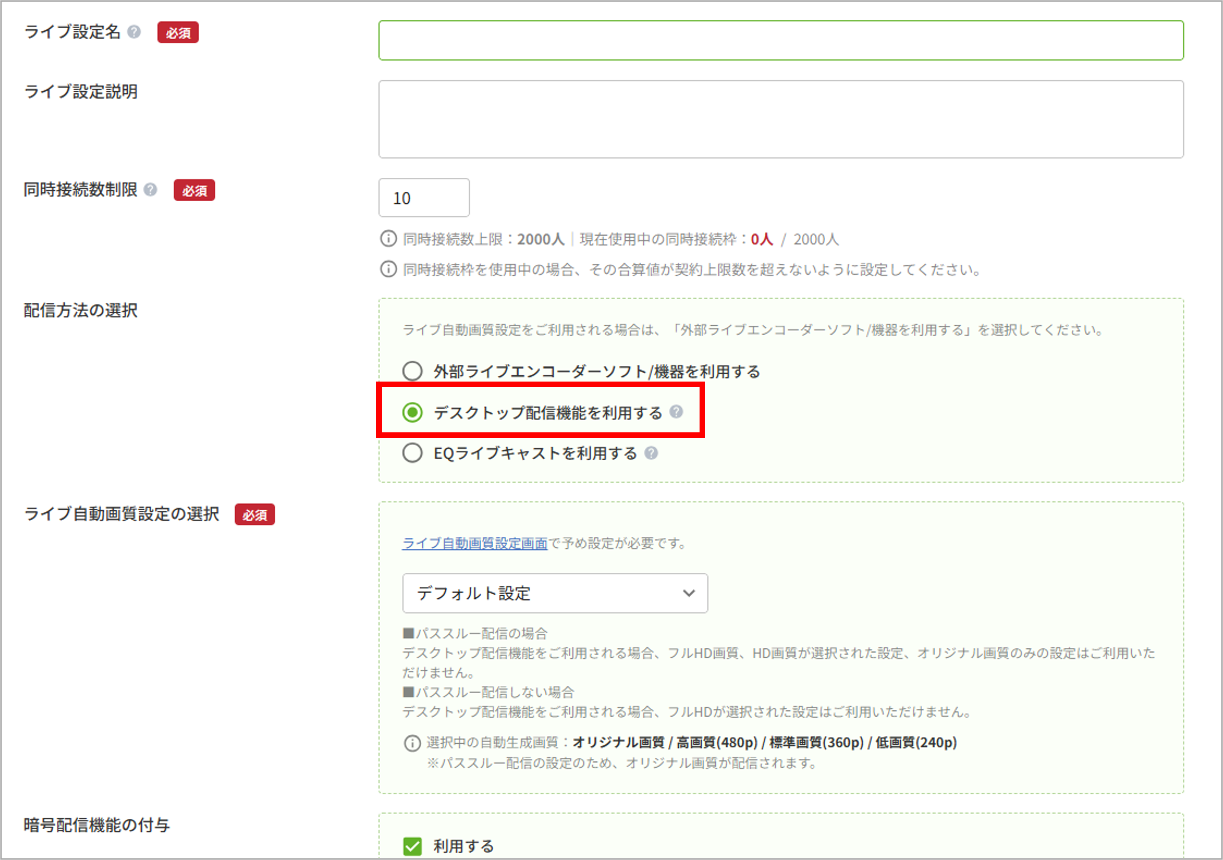This screenshot has height=860, width=1223.
Task: Click the 必須 badge beside ライブ設定名
Action: [178, 33]
